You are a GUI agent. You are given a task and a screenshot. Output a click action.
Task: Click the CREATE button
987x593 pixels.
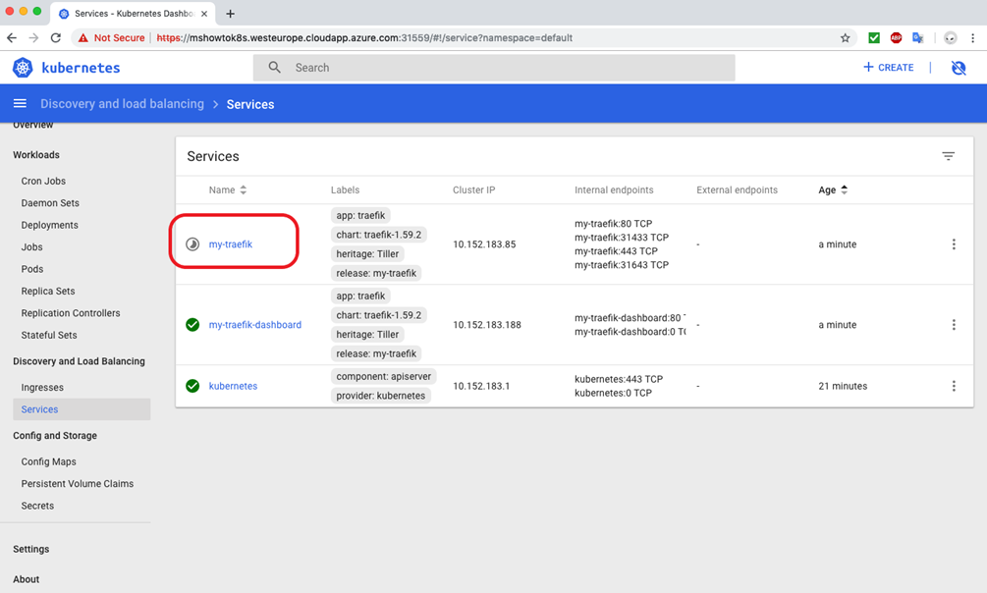[x=888, y=68]
